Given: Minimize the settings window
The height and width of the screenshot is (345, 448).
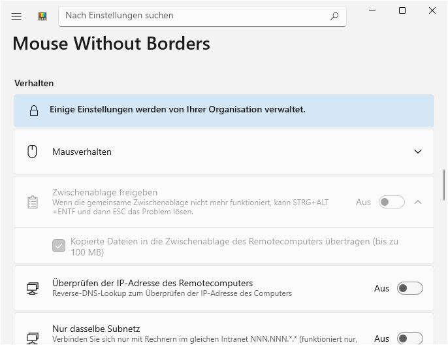Looking at the screenshot, I should [372, 10].
